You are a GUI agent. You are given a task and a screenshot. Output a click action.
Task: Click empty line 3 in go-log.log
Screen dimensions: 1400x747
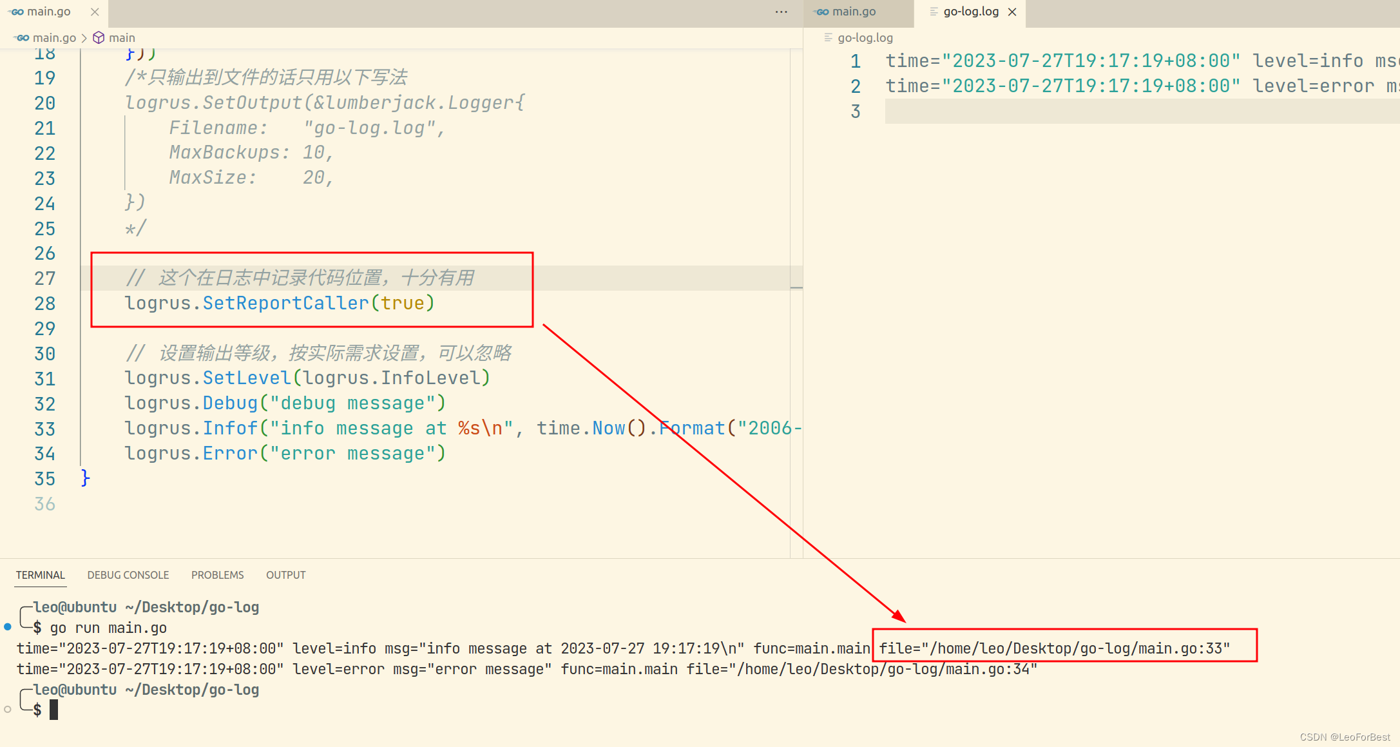coord(1142,112)
